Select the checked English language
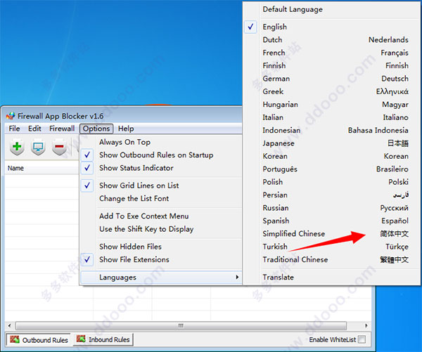422x352 pixels. (x=331, y=27)
